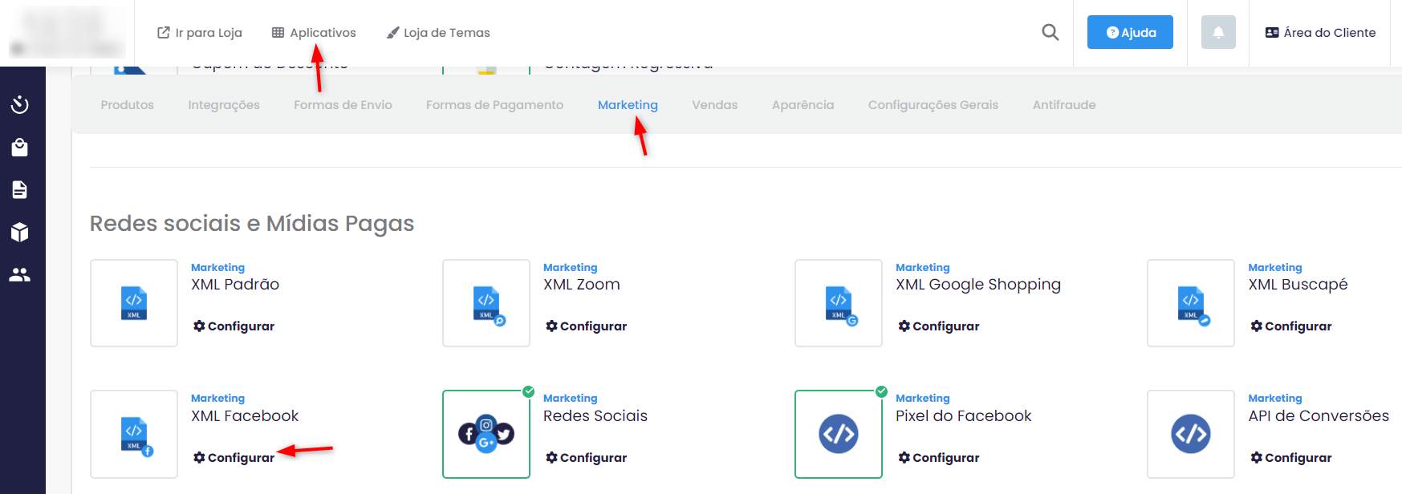Switch to the Formas de Pagamento tab
The height and width of the screenshot is (494, 1402).
tap(494, 105)
